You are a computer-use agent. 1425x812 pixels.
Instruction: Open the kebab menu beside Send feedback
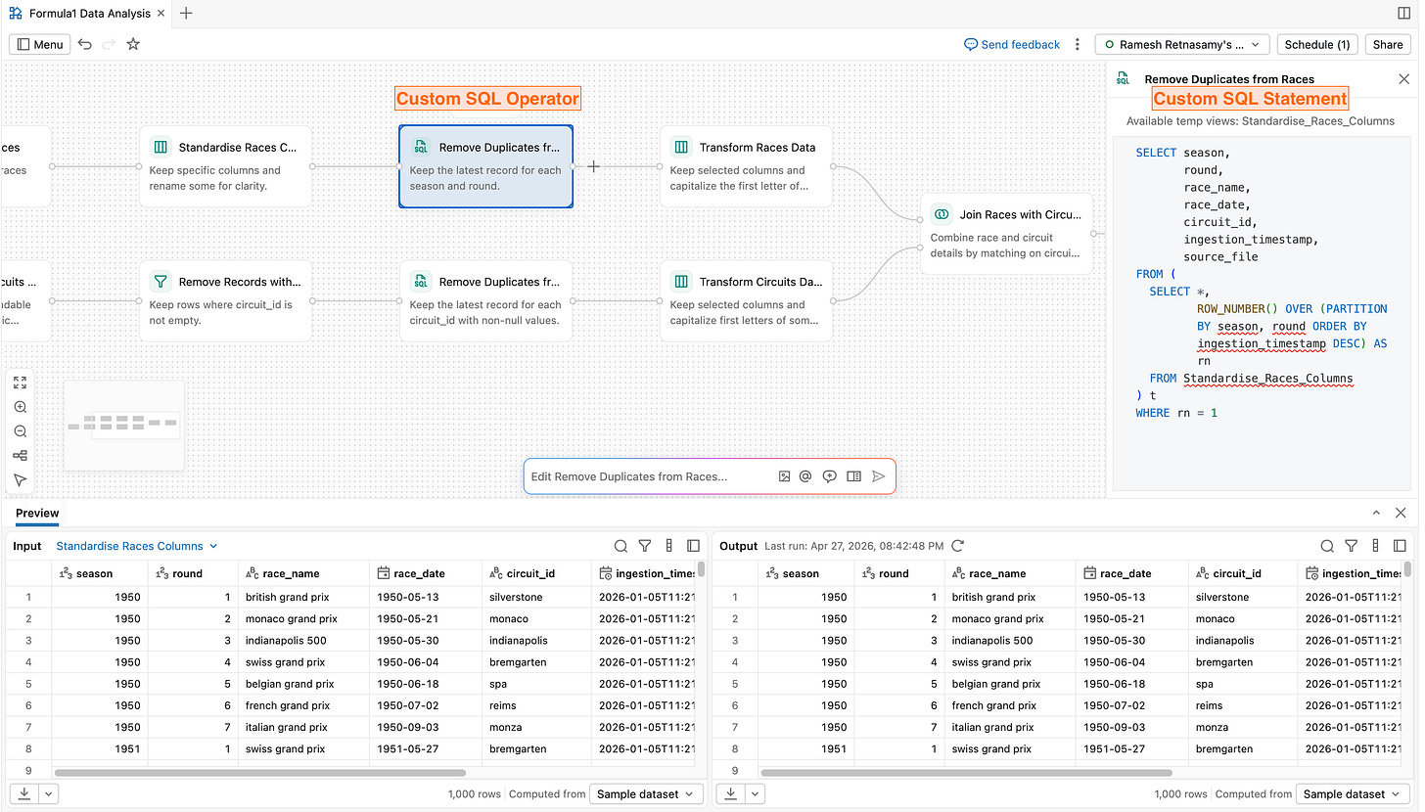[x=1078, y=44]
